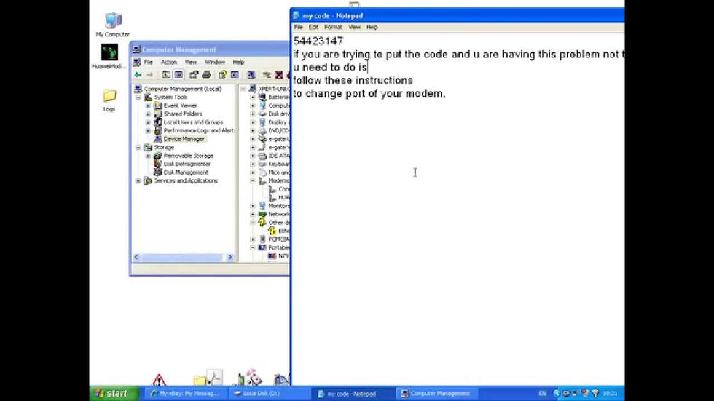Expand the Monitors device category

[x=253, y=206]
